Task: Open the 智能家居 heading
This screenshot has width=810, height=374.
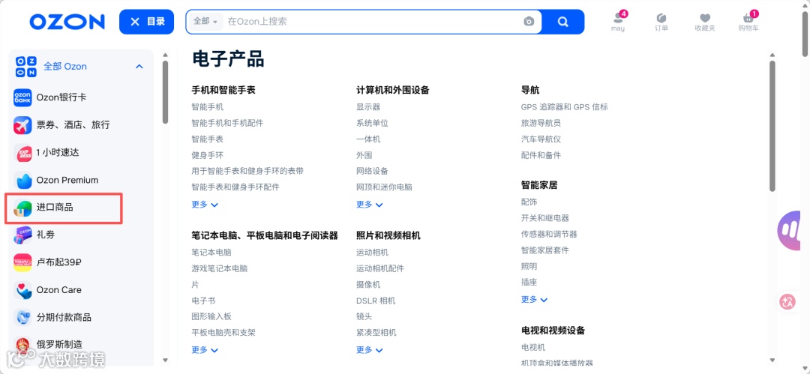Action: pos(538,185)
